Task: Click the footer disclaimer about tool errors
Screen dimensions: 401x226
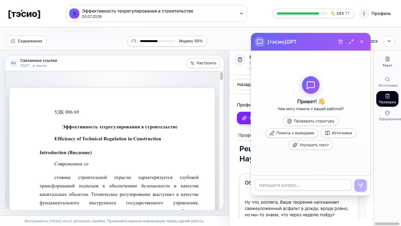Action: [114, 221]
